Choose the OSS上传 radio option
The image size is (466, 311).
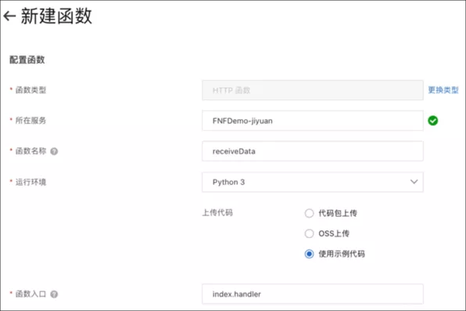[309, 233]
